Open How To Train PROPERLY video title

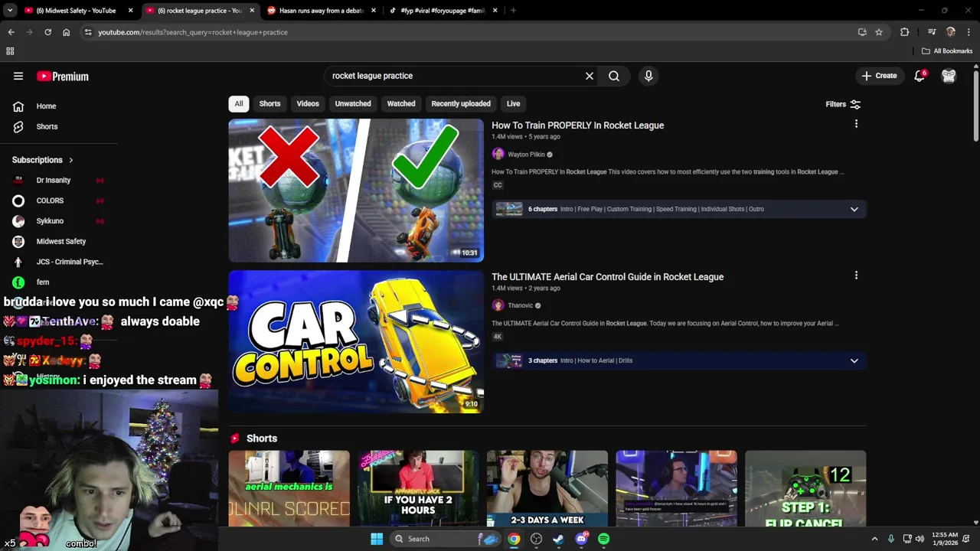click(x=577, y=126)
